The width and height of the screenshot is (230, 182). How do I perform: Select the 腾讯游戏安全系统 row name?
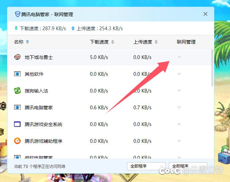point(43,124)
